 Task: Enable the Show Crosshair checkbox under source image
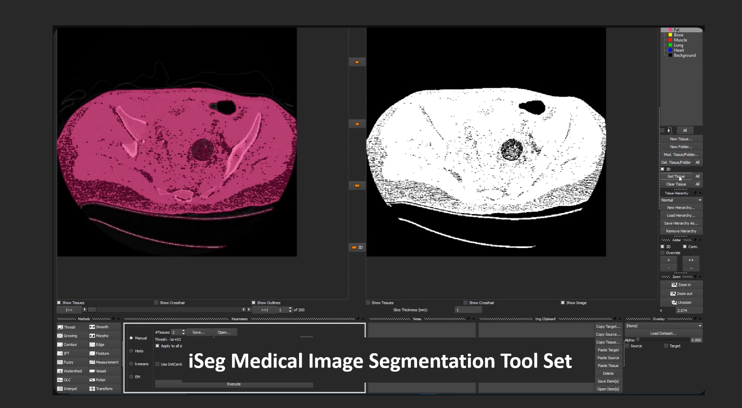click(157, 303)
